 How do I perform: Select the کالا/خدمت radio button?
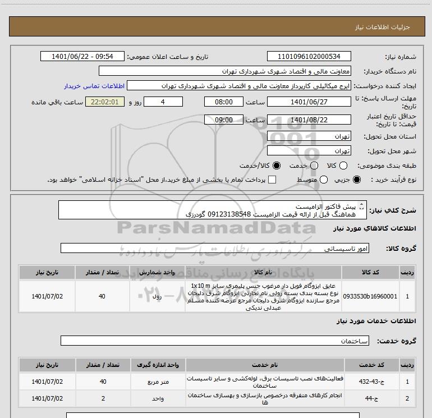click(x=277, y=166)
